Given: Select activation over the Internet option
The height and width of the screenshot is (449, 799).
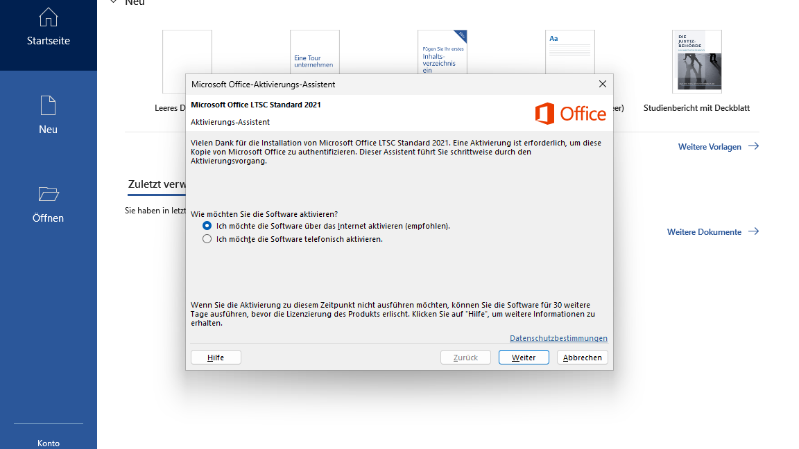Looking at the screenshot, I should tap(207, 226).
